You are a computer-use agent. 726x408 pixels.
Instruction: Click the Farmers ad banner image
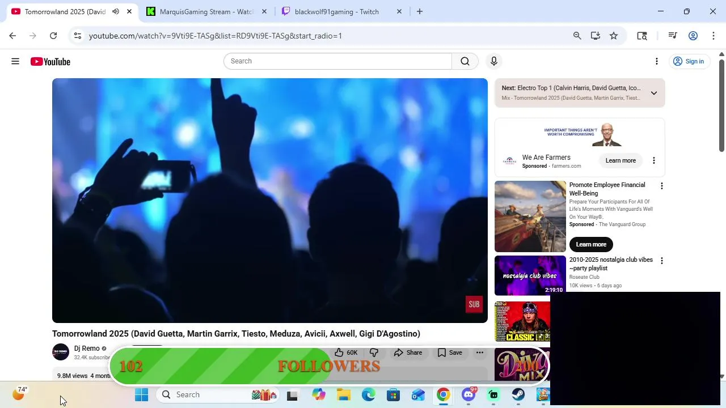coord(580,134)
